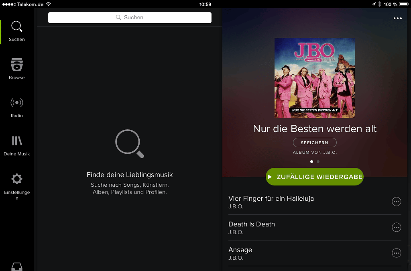411x271 pixels.
Task: Open options for the Ansage track
Action: click(x=396, y=253)
